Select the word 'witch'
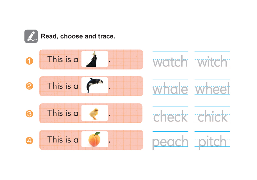The height and width of the screenshot is (180, 257). click(x=212, y=62)
